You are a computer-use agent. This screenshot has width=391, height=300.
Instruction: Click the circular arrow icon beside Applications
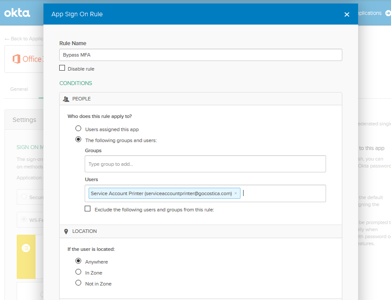[x=388, y=13]
